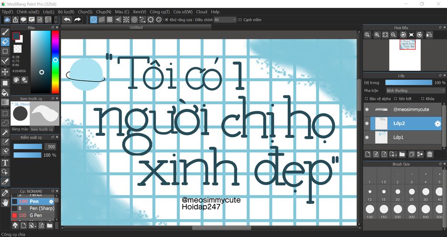The image size is (447, 237).
Task: Open the cloud save icon
Action: pyautogui.click(x=7, y=20)
